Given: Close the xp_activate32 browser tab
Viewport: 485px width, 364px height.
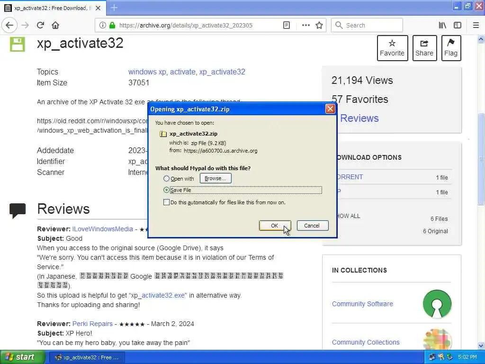Looking at the screenshot, I should pos(98,8).
